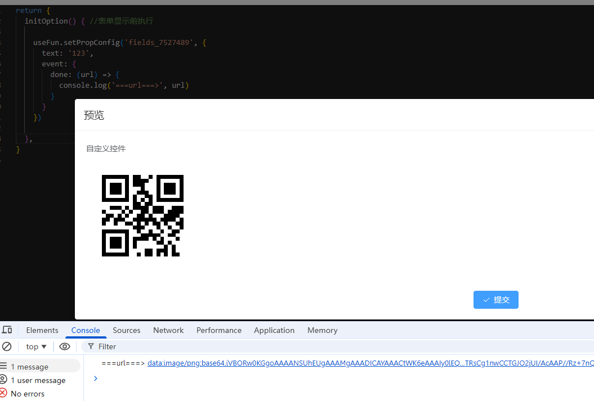Click the QR code image
594x401 pixels.
(142, 215)
